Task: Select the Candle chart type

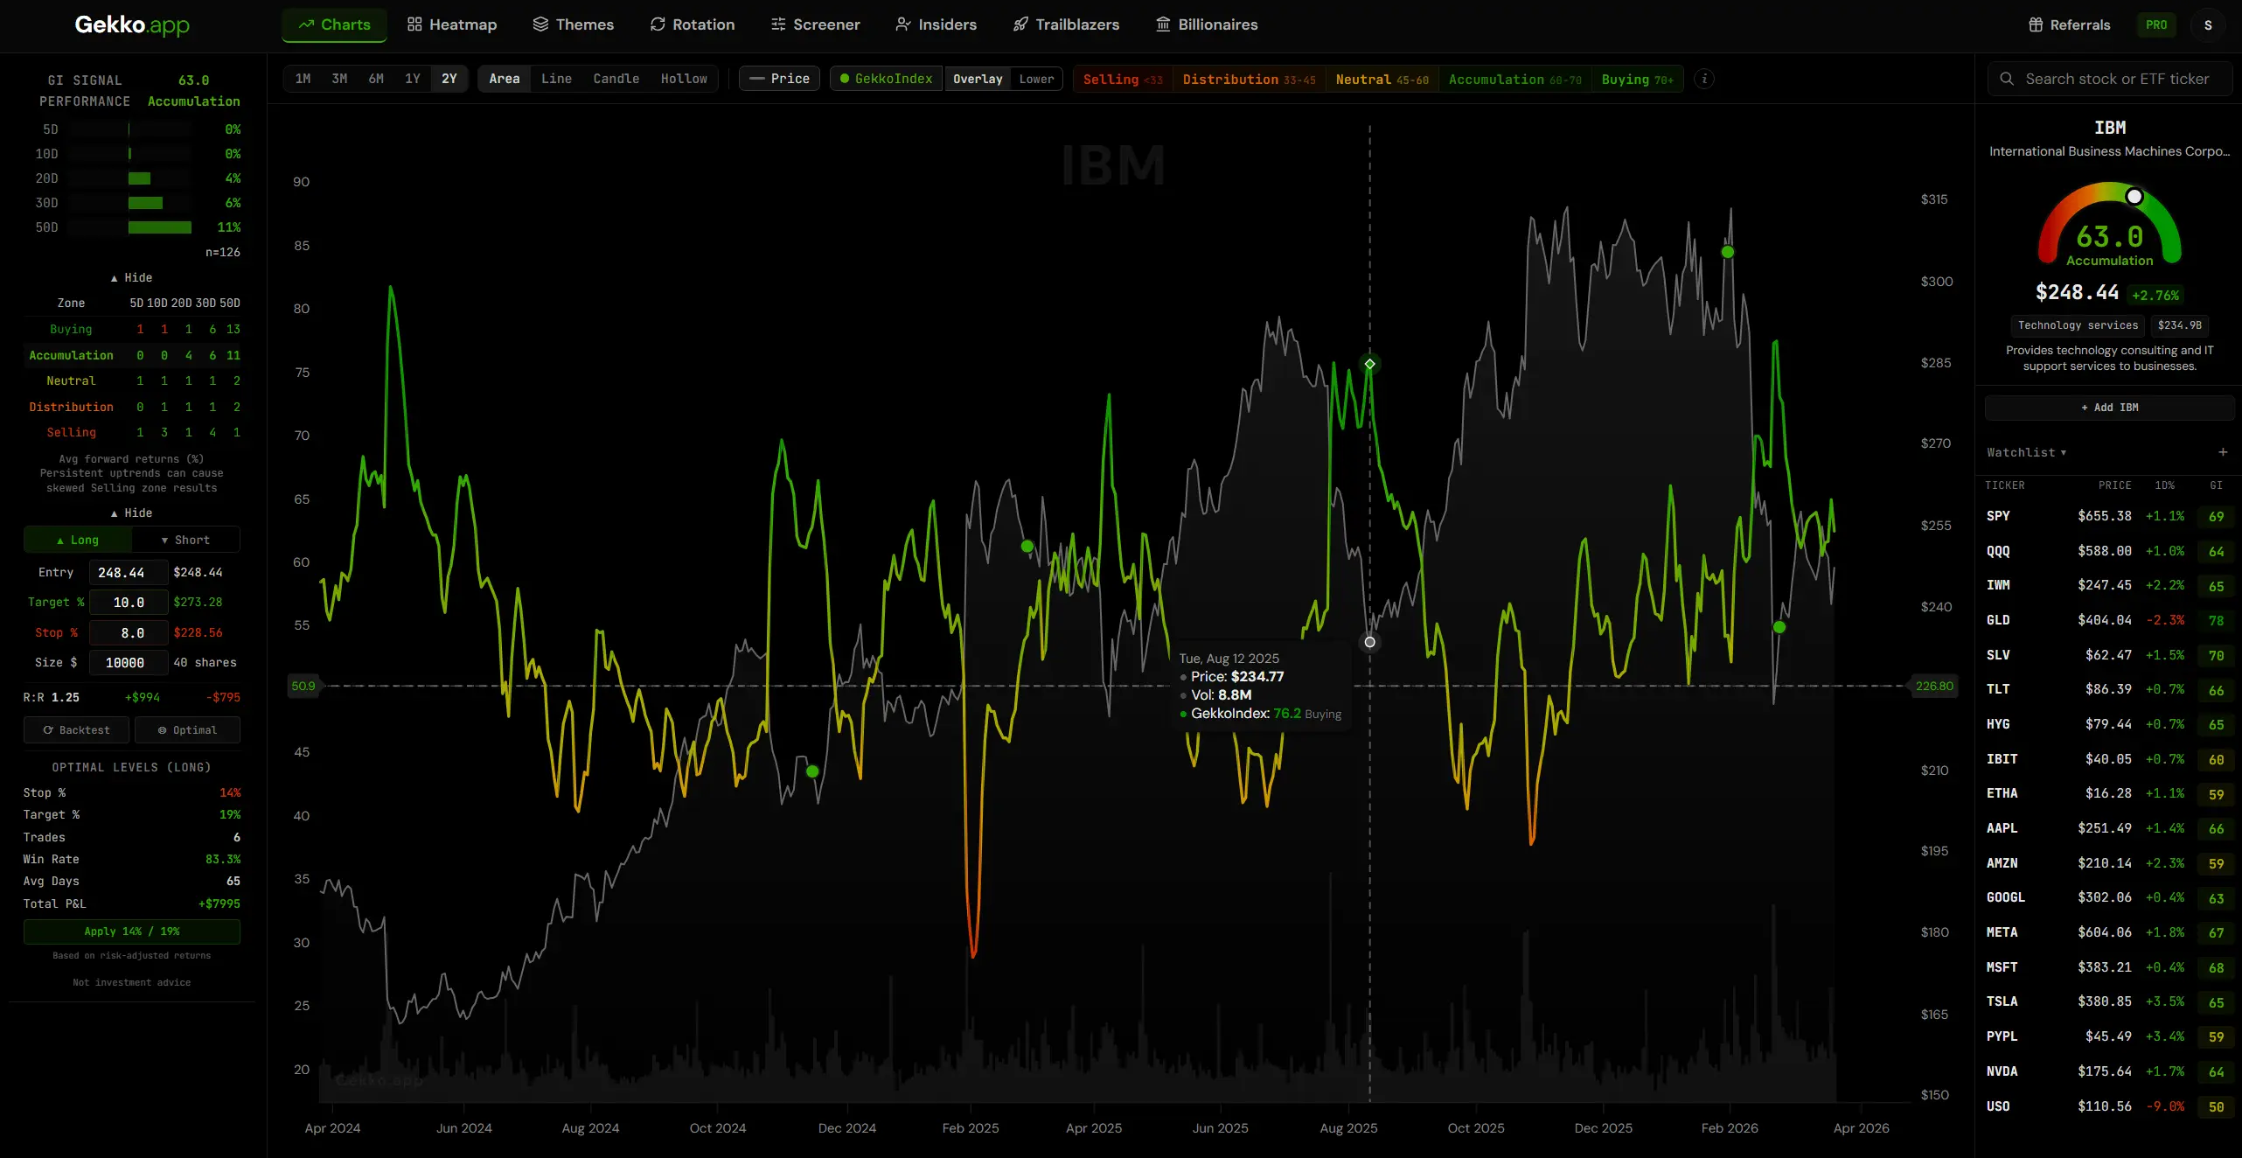Action: click(x=616, y=79)
